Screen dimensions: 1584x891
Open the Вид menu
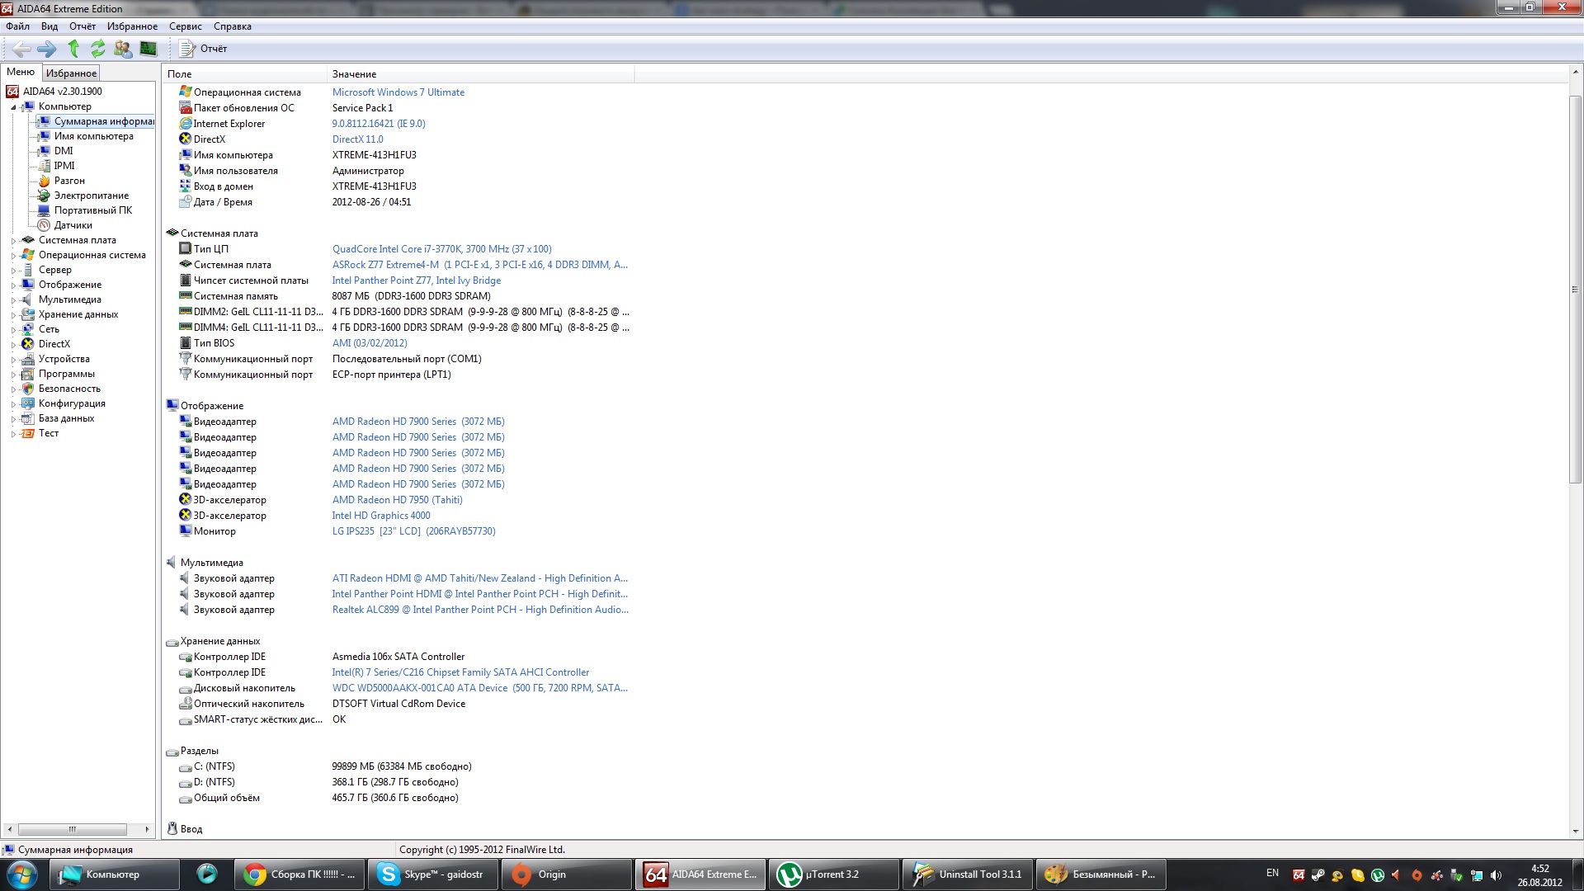(49, 26)
